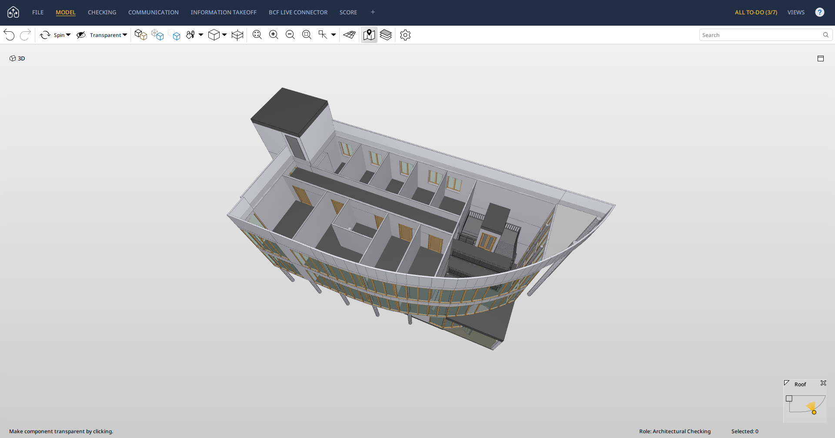Toggle the ground grid plane icon

click(x=350, y=35)
